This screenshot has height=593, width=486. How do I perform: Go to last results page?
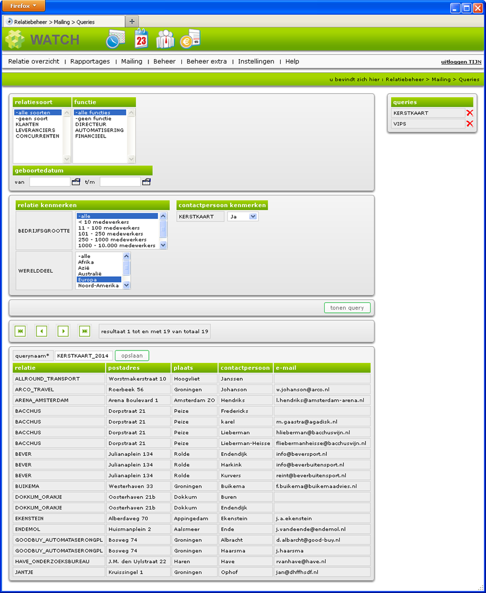point(84,331)
